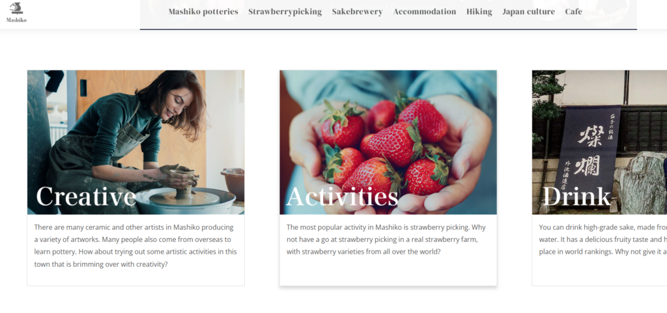This screenshot has width=667, height=313.
Task: Select the Drink heading text
Action: click(576, 197)
